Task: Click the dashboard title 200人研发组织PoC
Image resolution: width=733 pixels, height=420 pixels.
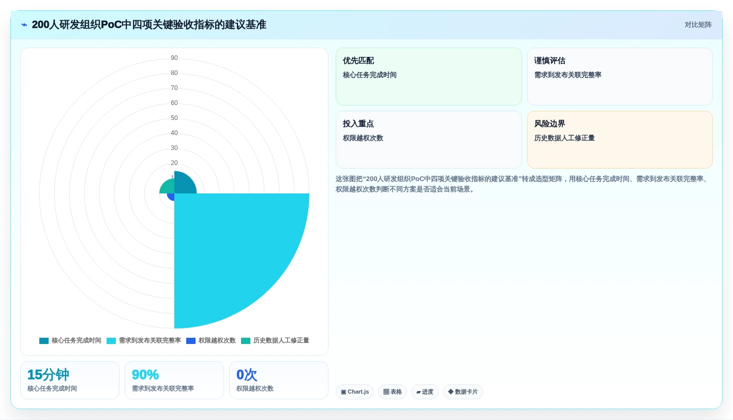Action: 149,25
